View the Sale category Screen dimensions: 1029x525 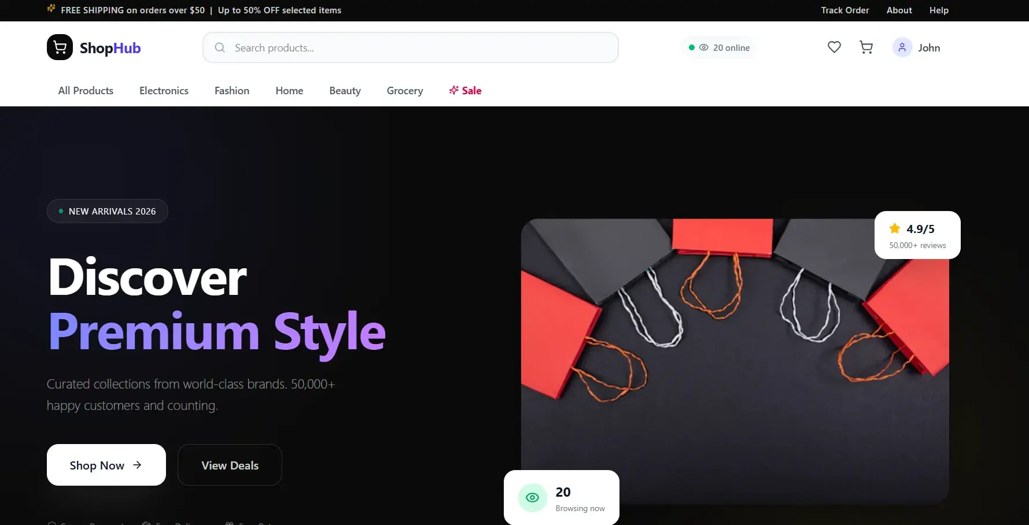coord(465,90)
